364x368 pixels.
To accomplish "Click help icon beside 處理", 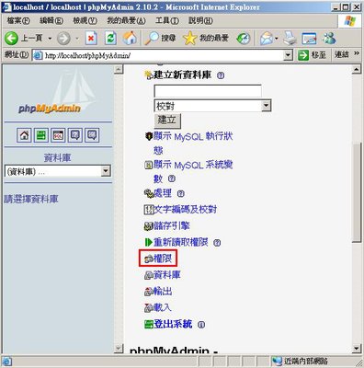I will tap(181, 194).
